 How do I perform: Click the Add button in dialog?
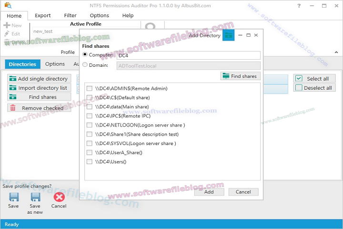click(209, 192)
